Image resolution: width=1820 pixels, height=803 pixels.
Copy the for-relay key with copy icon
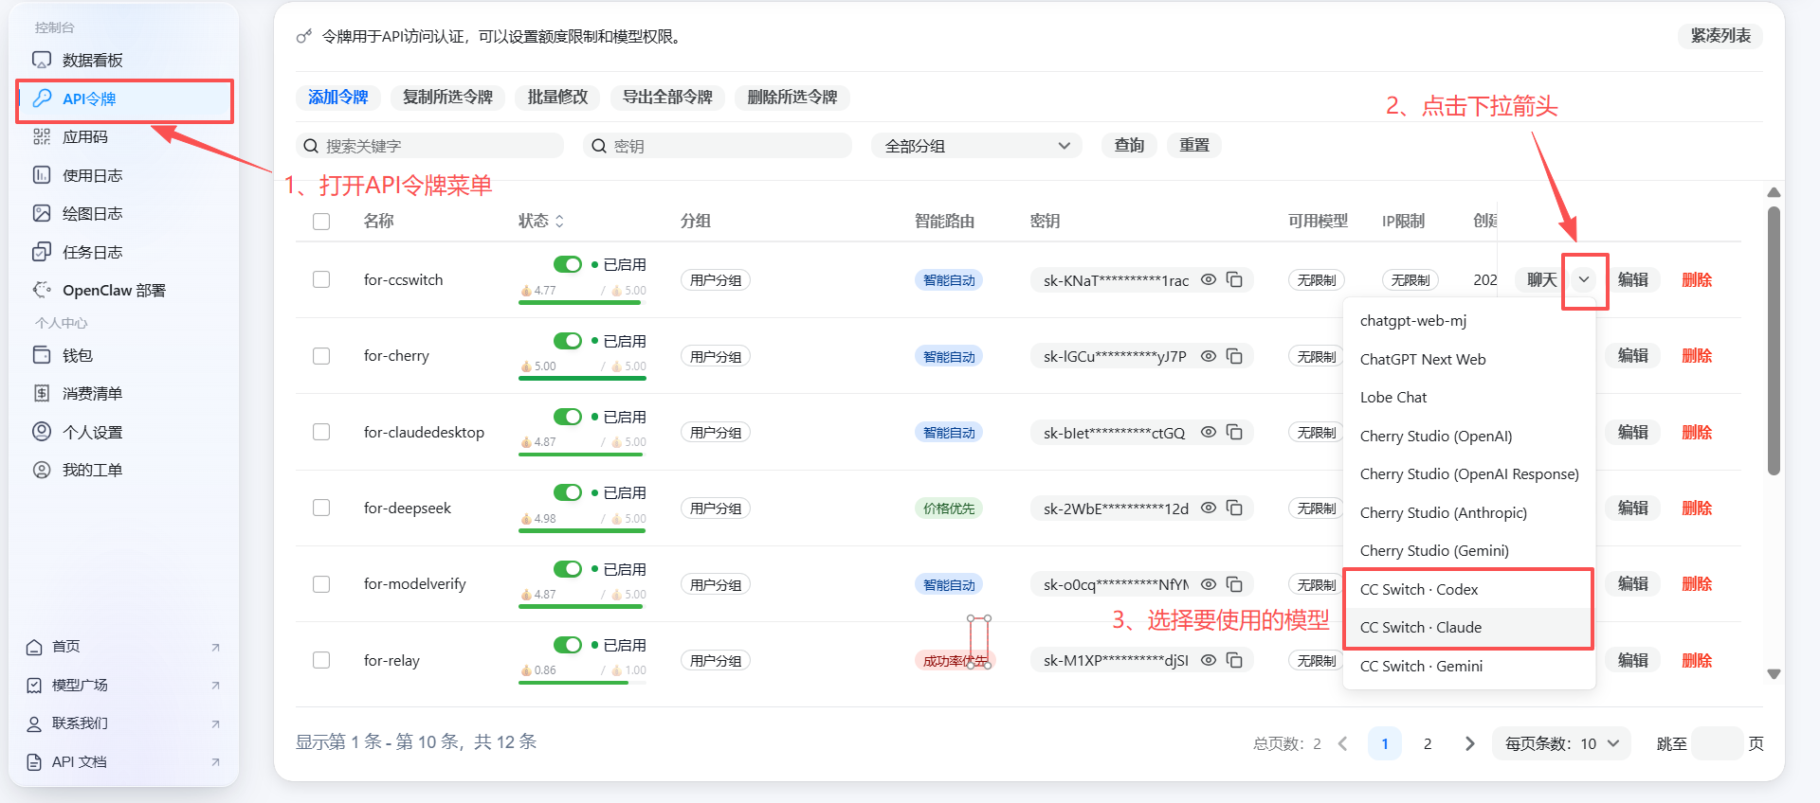[1234, 660]
